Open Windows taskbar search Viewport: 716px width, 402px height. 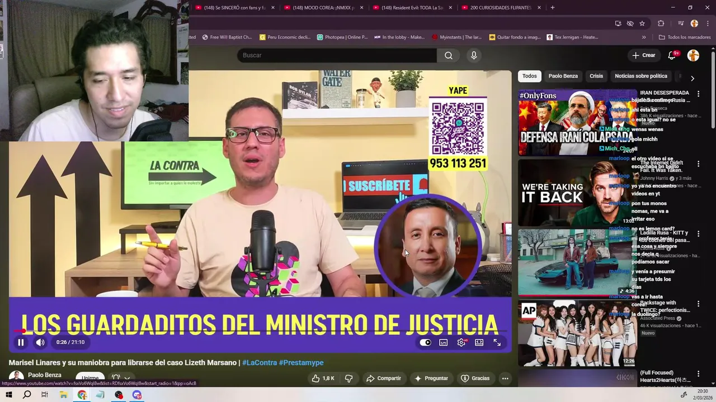pyautogui.click(x=27, y=395)
